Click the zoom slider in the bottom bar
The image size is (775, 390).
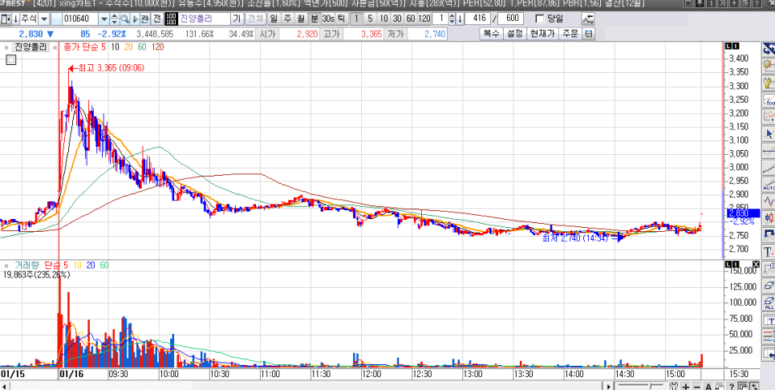[641, 386]
